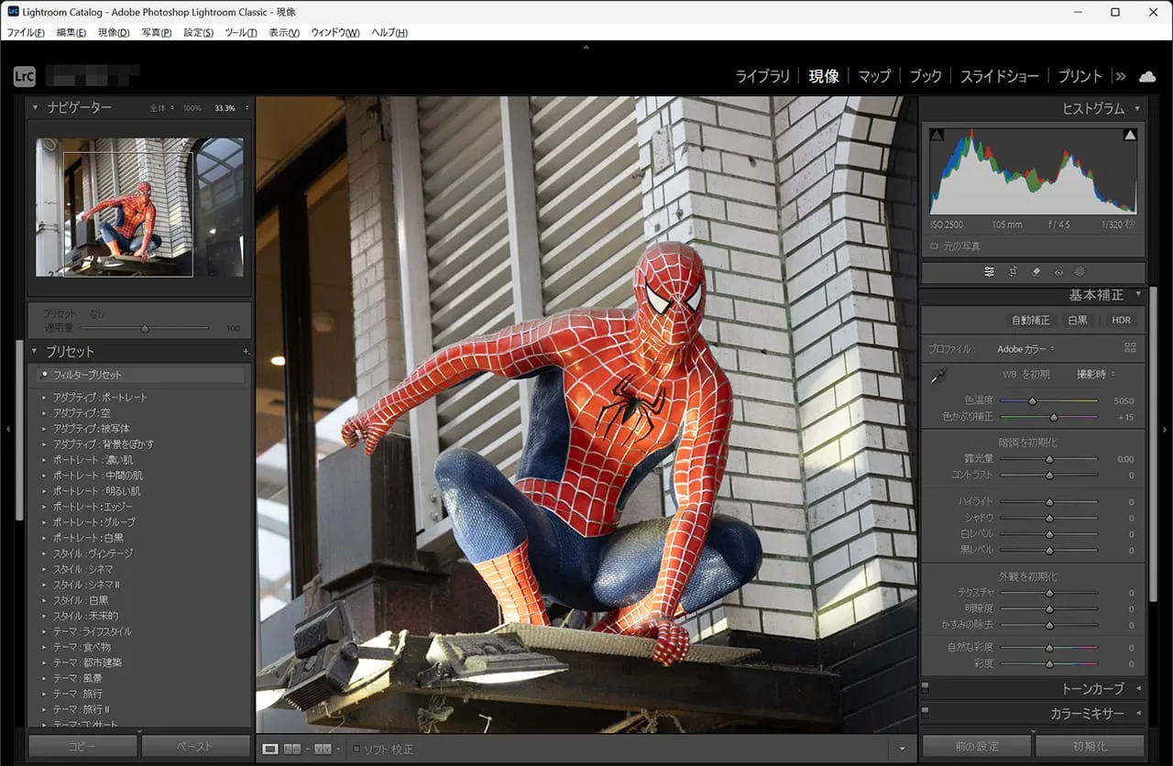Viewport: 1173px width, 766px height.
Task: Open the 現像(D) menu
Action: tap(114, 33)
